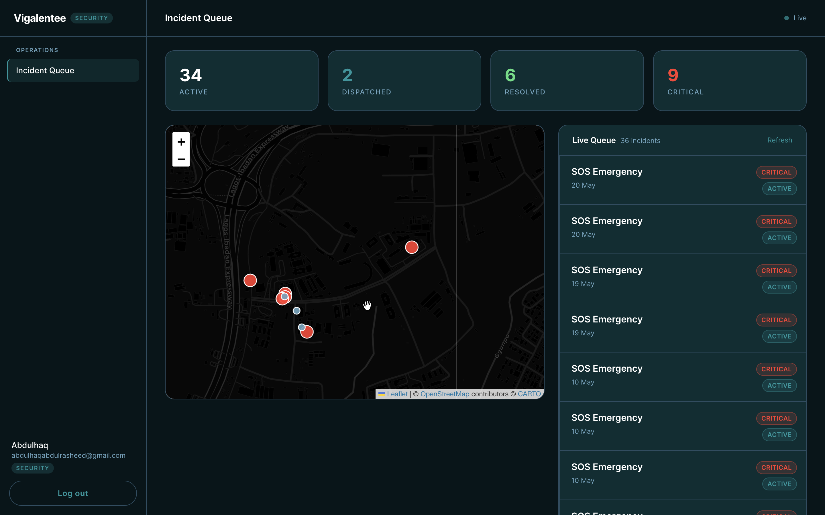Screen dimensions: 825x515
Task: Click the 34 Active stat card
Action: (242, 81)
